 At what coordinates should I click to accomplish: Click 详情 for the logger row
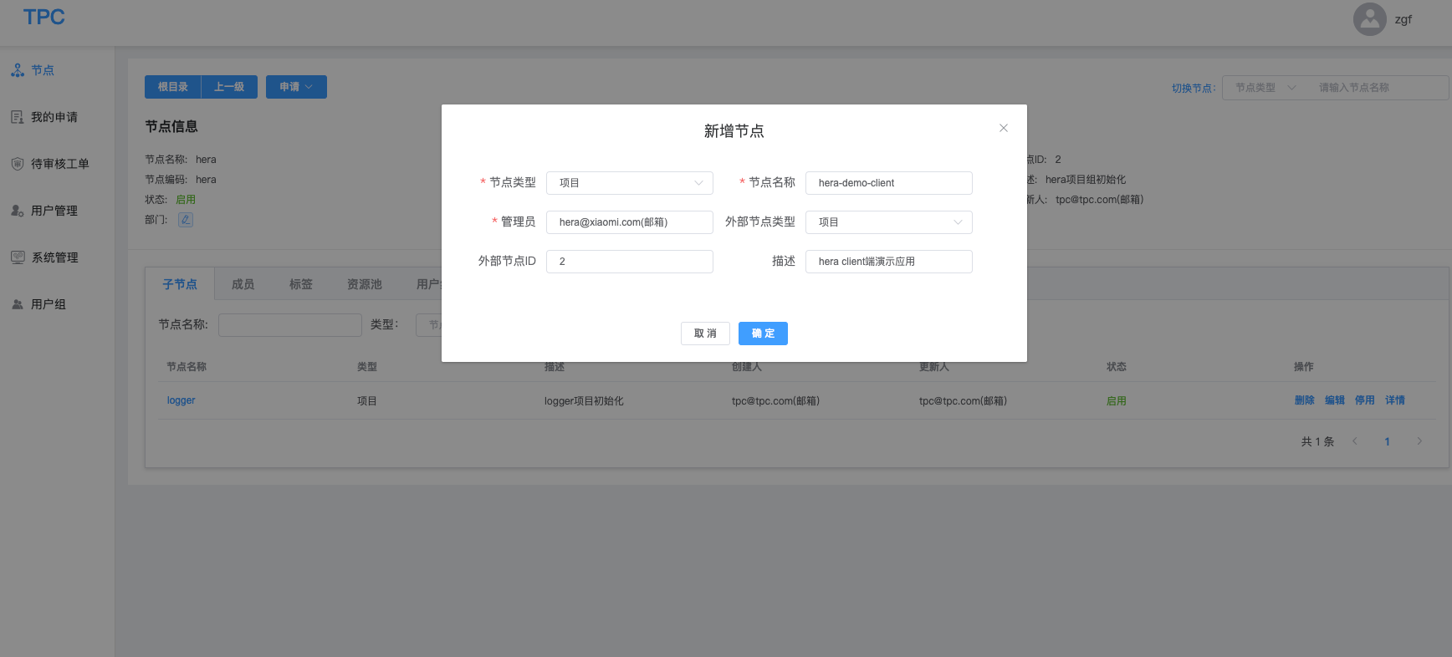1395,400
